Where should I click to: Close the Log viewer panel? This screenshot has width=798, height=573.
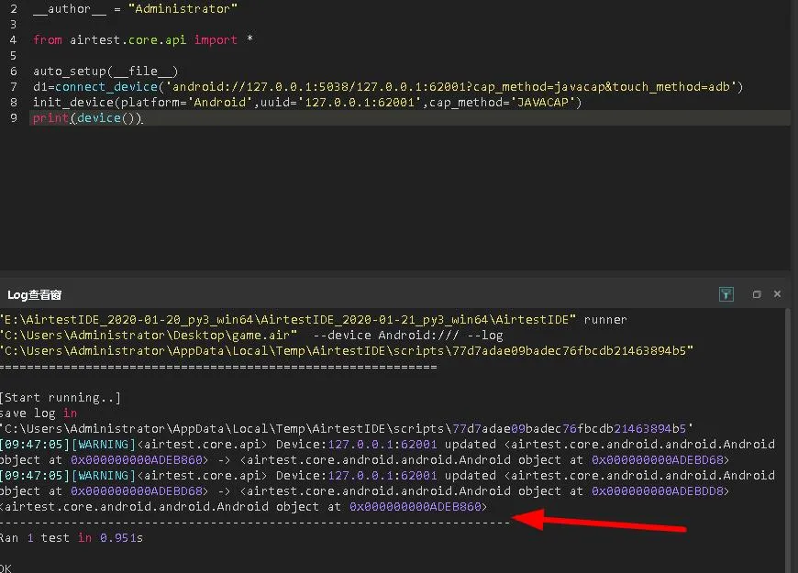[x=777, y=294]
